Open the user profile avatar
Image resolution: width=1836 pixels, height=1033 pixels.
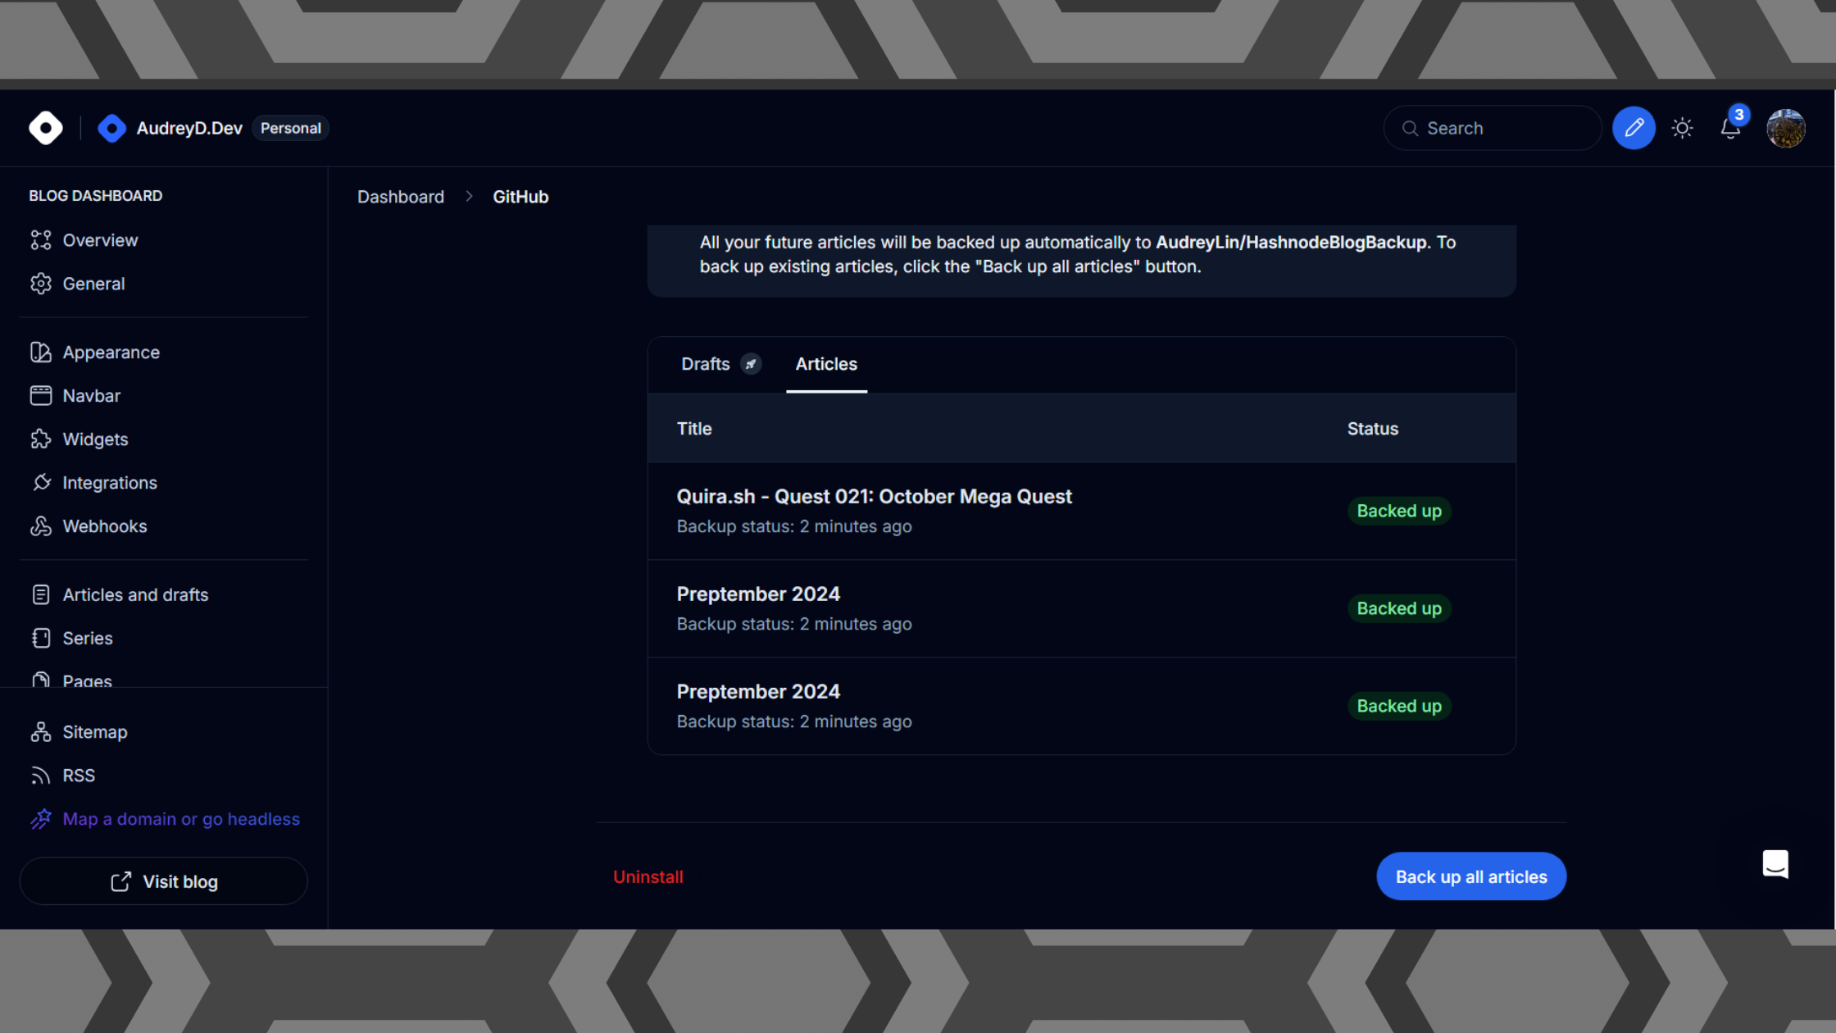[1786, 128]
